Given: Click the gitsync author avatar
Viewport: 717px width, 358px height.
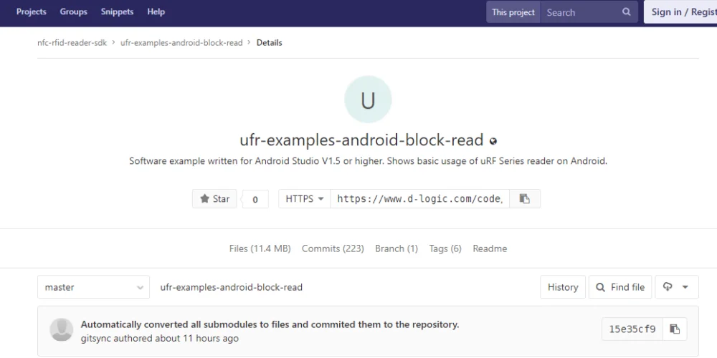Looking at the screenshot, I should pos(61,329).
